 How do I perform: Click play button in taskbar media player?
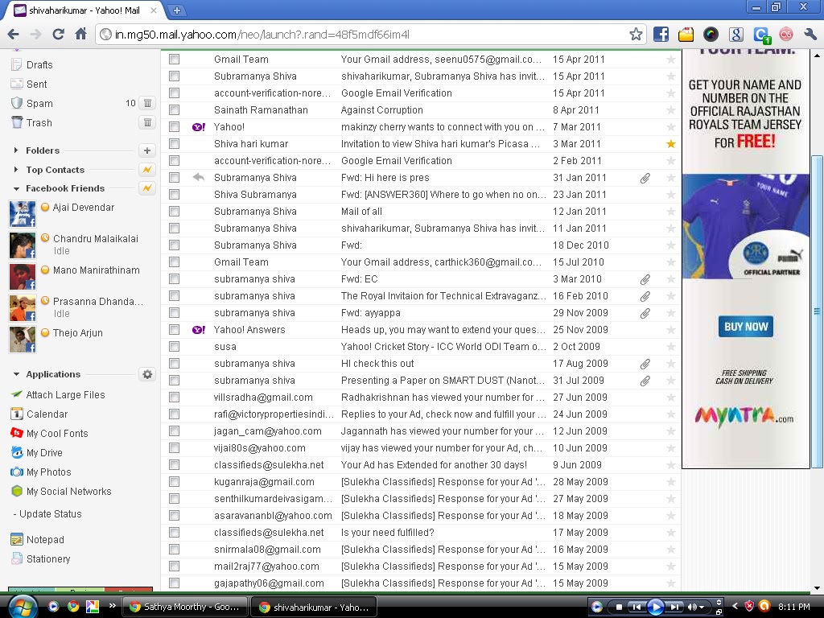click(x=655, y=607)
